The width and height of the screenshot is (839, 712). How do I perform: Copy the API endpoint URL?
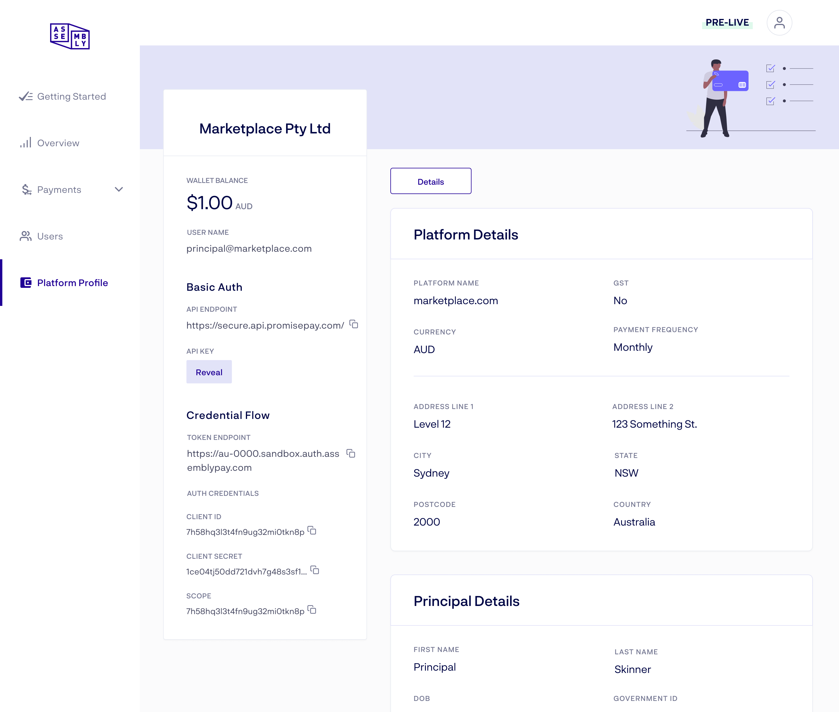point(354,324)
